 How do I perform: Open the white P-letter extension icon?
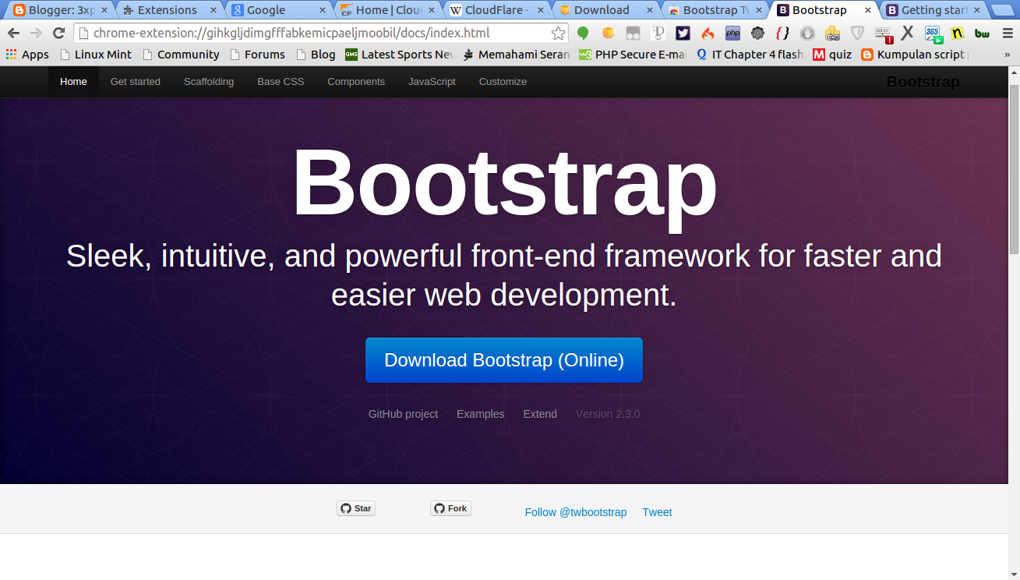(658, 34)
